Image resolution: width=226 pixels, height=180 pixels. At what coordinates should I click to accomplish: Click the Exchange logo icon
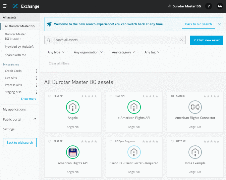15,6
